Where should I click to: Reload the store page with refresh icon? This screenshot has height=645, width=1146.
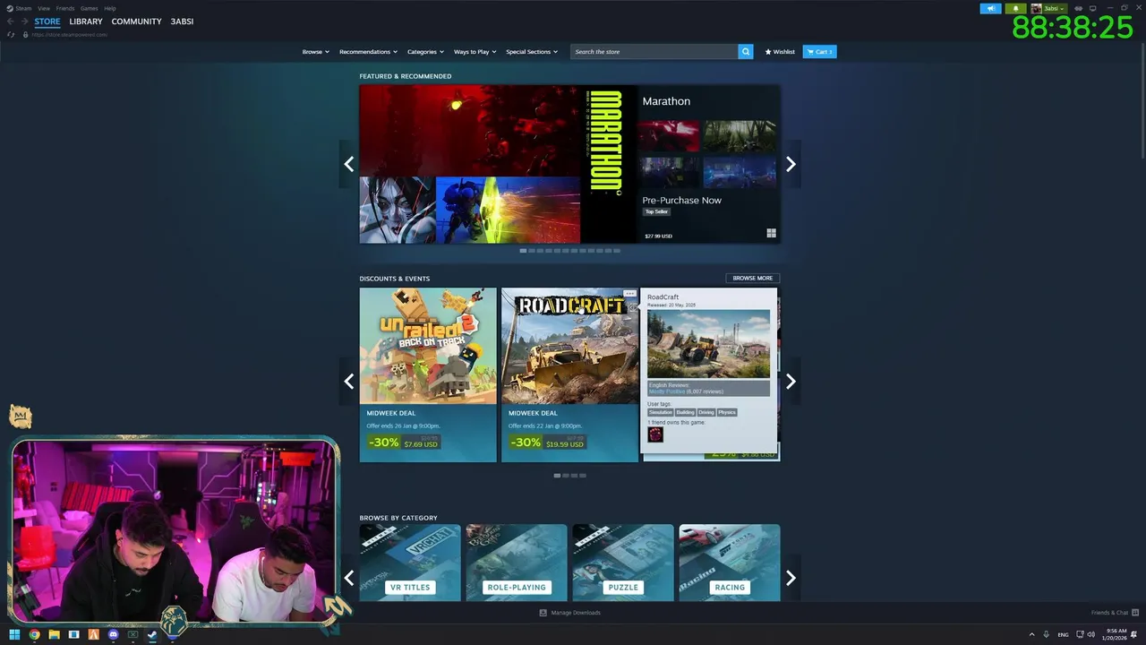tap(11, 34)
